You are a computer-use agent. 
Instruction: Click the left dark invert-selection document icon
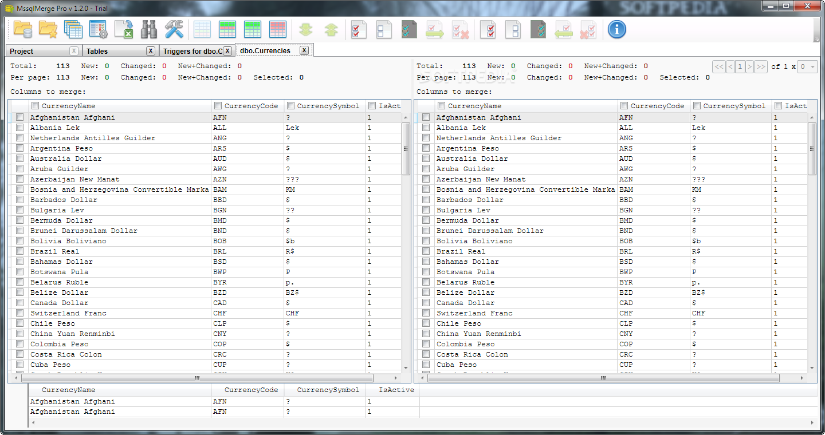coord(410,29)
